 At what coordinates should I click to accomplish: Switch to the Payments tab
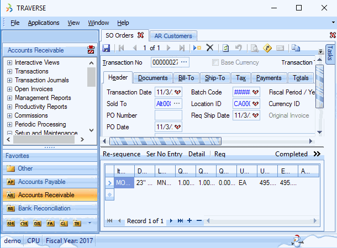pyautogui.click(x=268, y=78)
